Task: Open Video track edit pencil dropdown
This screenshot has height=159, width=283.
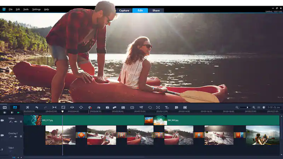Action: coord(11,122)
